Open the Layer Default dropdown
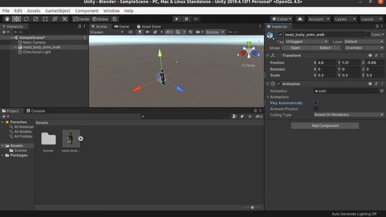The height and width of the screenshot is (217, 386). pos(364,42)
